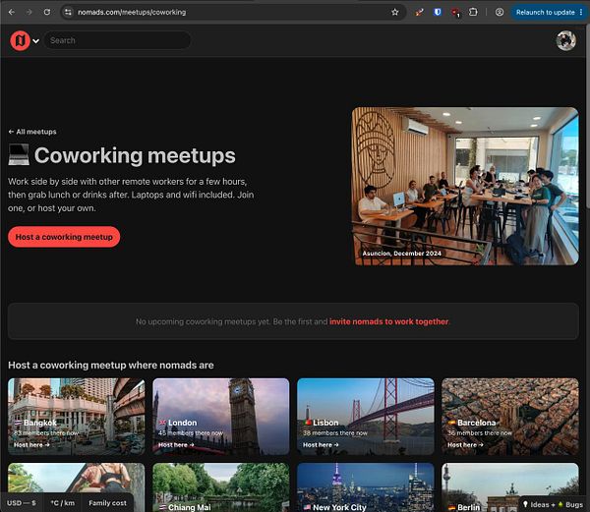Open the Chrome profile icon
Image resolution: width=590 pixels, height=512 pixels.
pyautogui.click(x=500, y=12)
